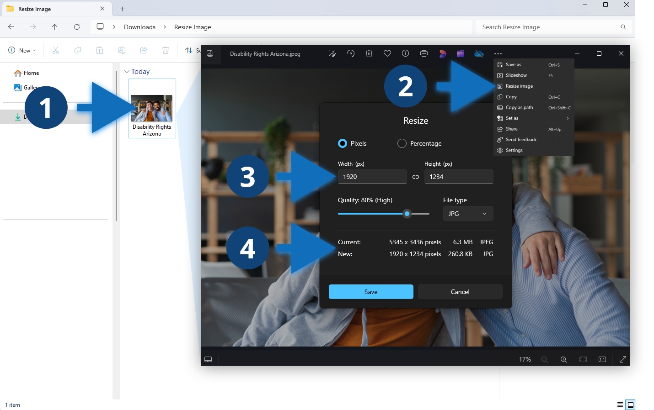This screenshot has width=654, height=410.
Task: Open file info via the info icon
Action: pos(405,54)
